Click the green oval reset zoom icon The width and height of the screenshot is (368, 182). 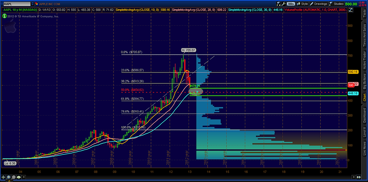click(19, 177)
